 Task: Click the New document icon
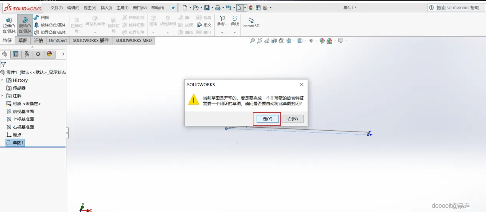(x=185, y=8)
